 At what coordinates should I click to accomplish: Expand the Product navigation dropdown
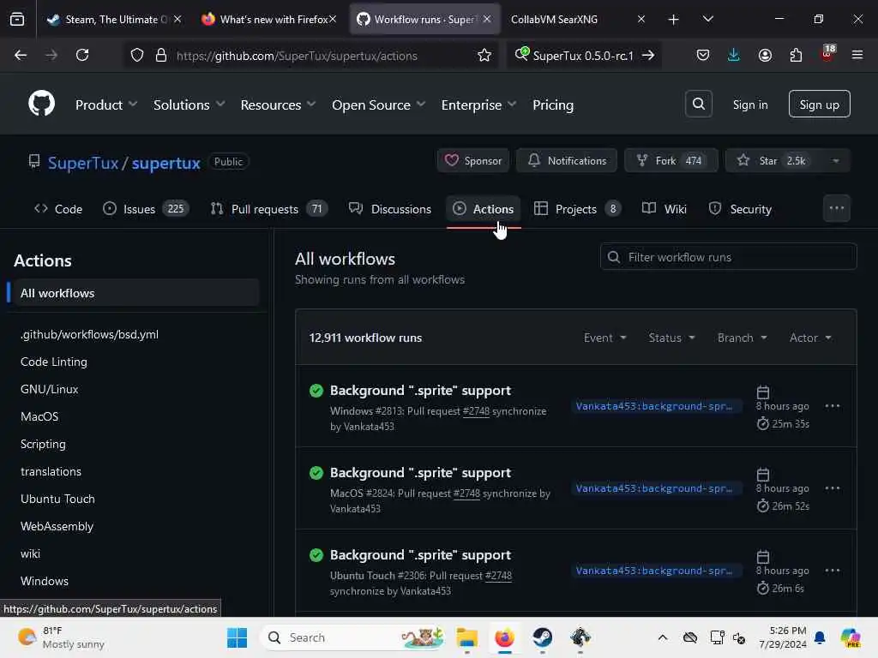tap(106, 105)
